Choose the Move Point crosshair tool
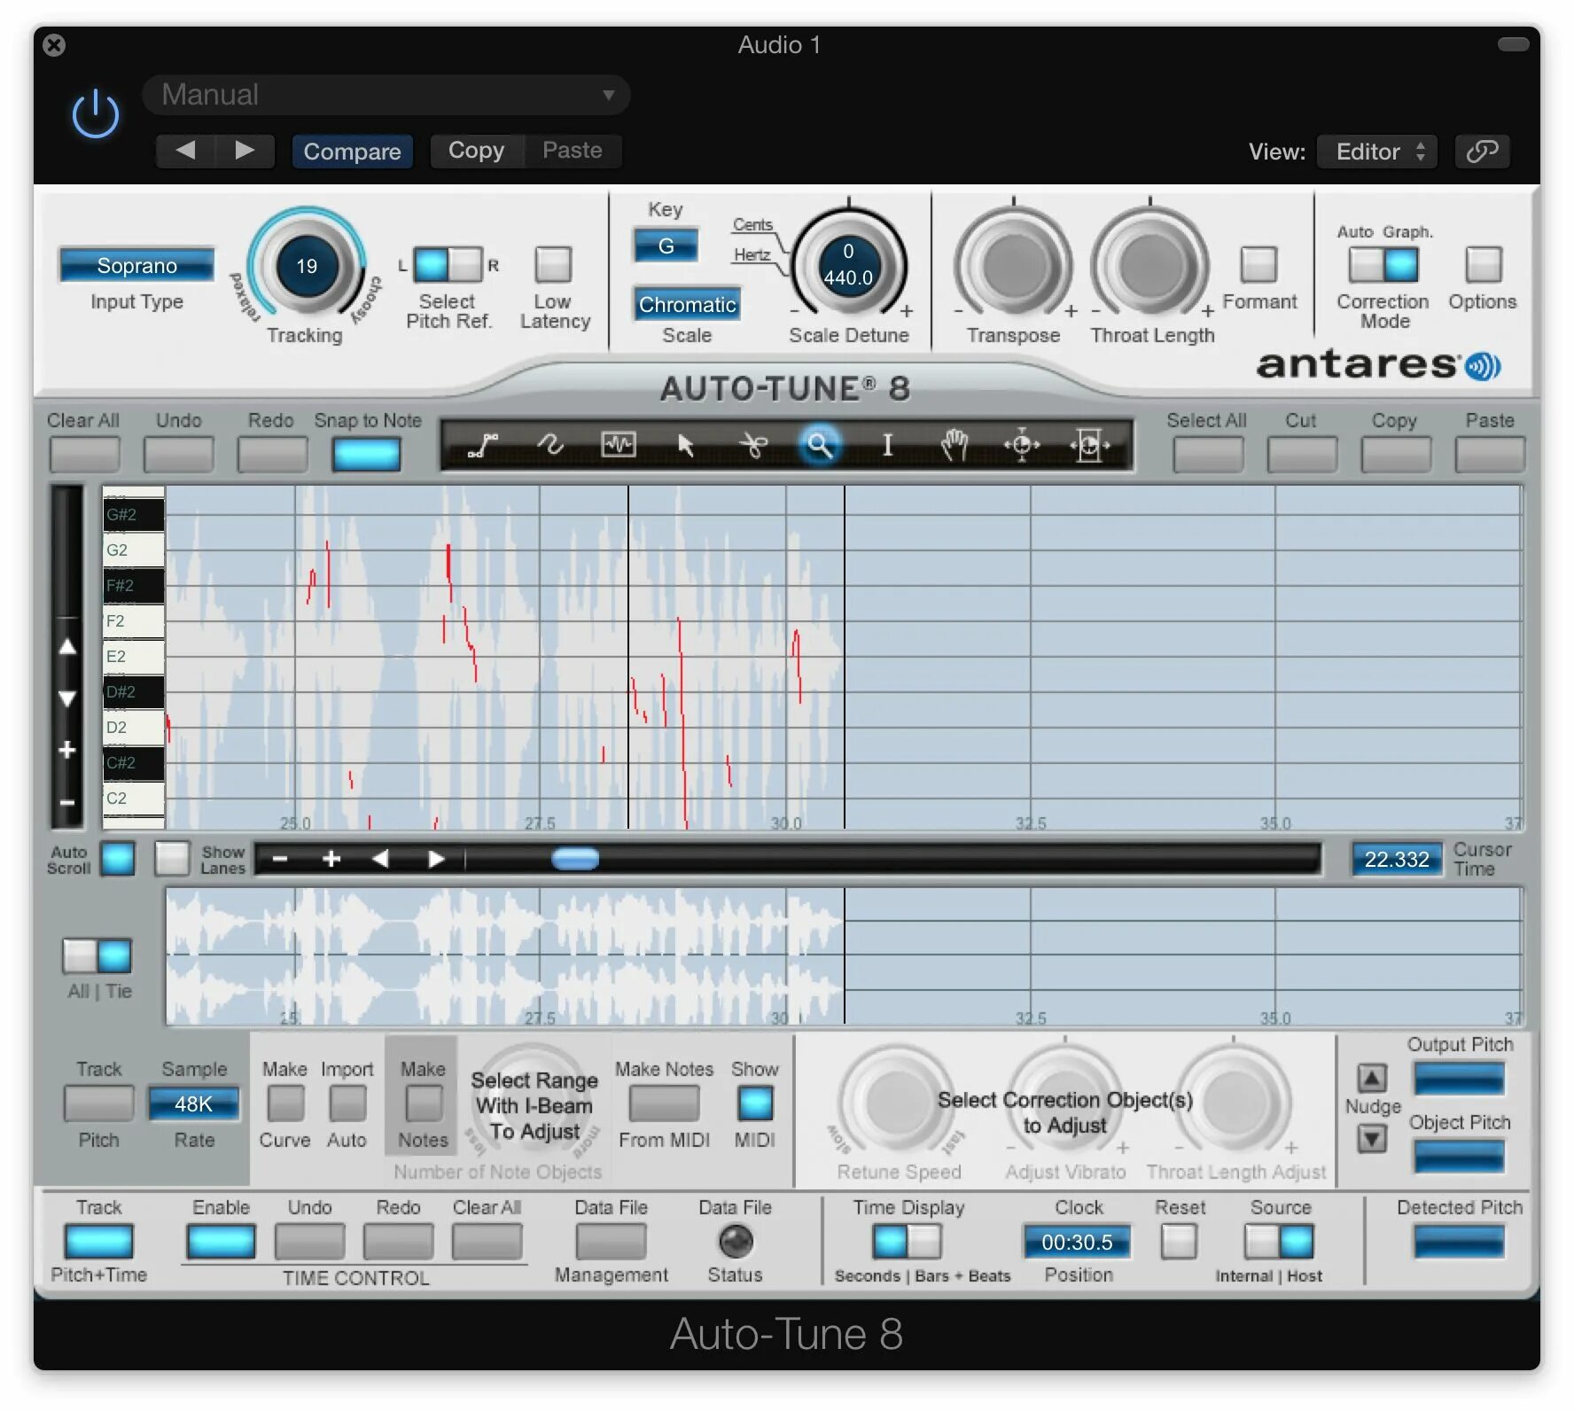This screenshot has width=1574, height=1411. pos(1022,444)
